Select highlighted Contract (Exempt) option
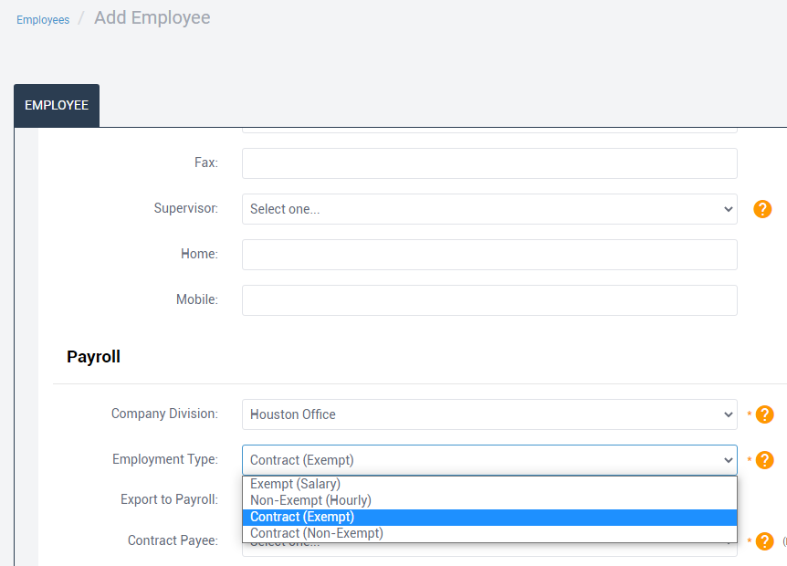Image resolution: width=787 pixels, height=566 pixels. click(x=302, y=517)
